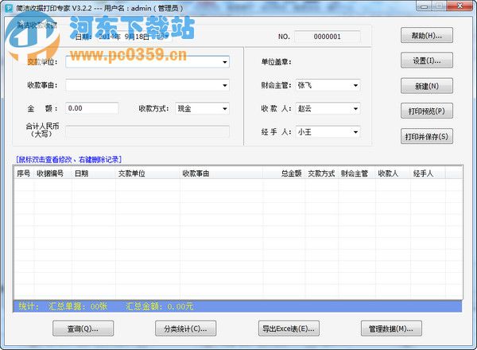This screenshot has height=350, width=477.
Task: Expand the 交款单位 dropdown
Action: click(224, 62)
